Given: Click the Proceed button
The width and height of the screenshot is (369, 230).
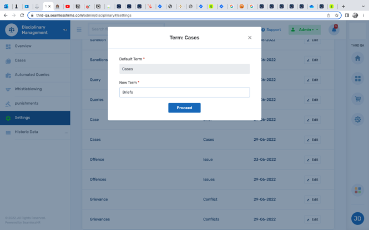Looking at the screenshot, I should click(184, 108).
